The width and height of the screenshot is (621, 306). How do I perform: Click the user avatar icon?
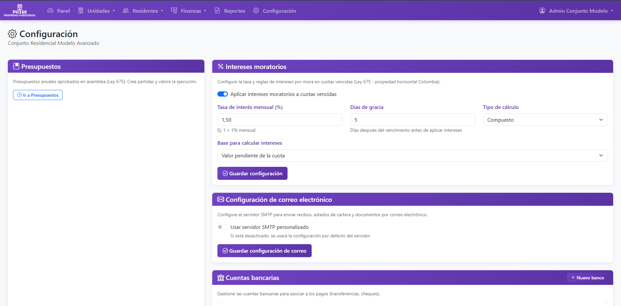(542, 11)
